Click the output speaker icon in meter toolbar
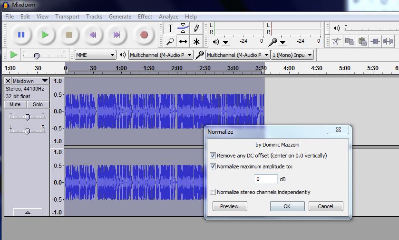The height and width of the screenshot is (240, 399). click(x=216, y=42)
